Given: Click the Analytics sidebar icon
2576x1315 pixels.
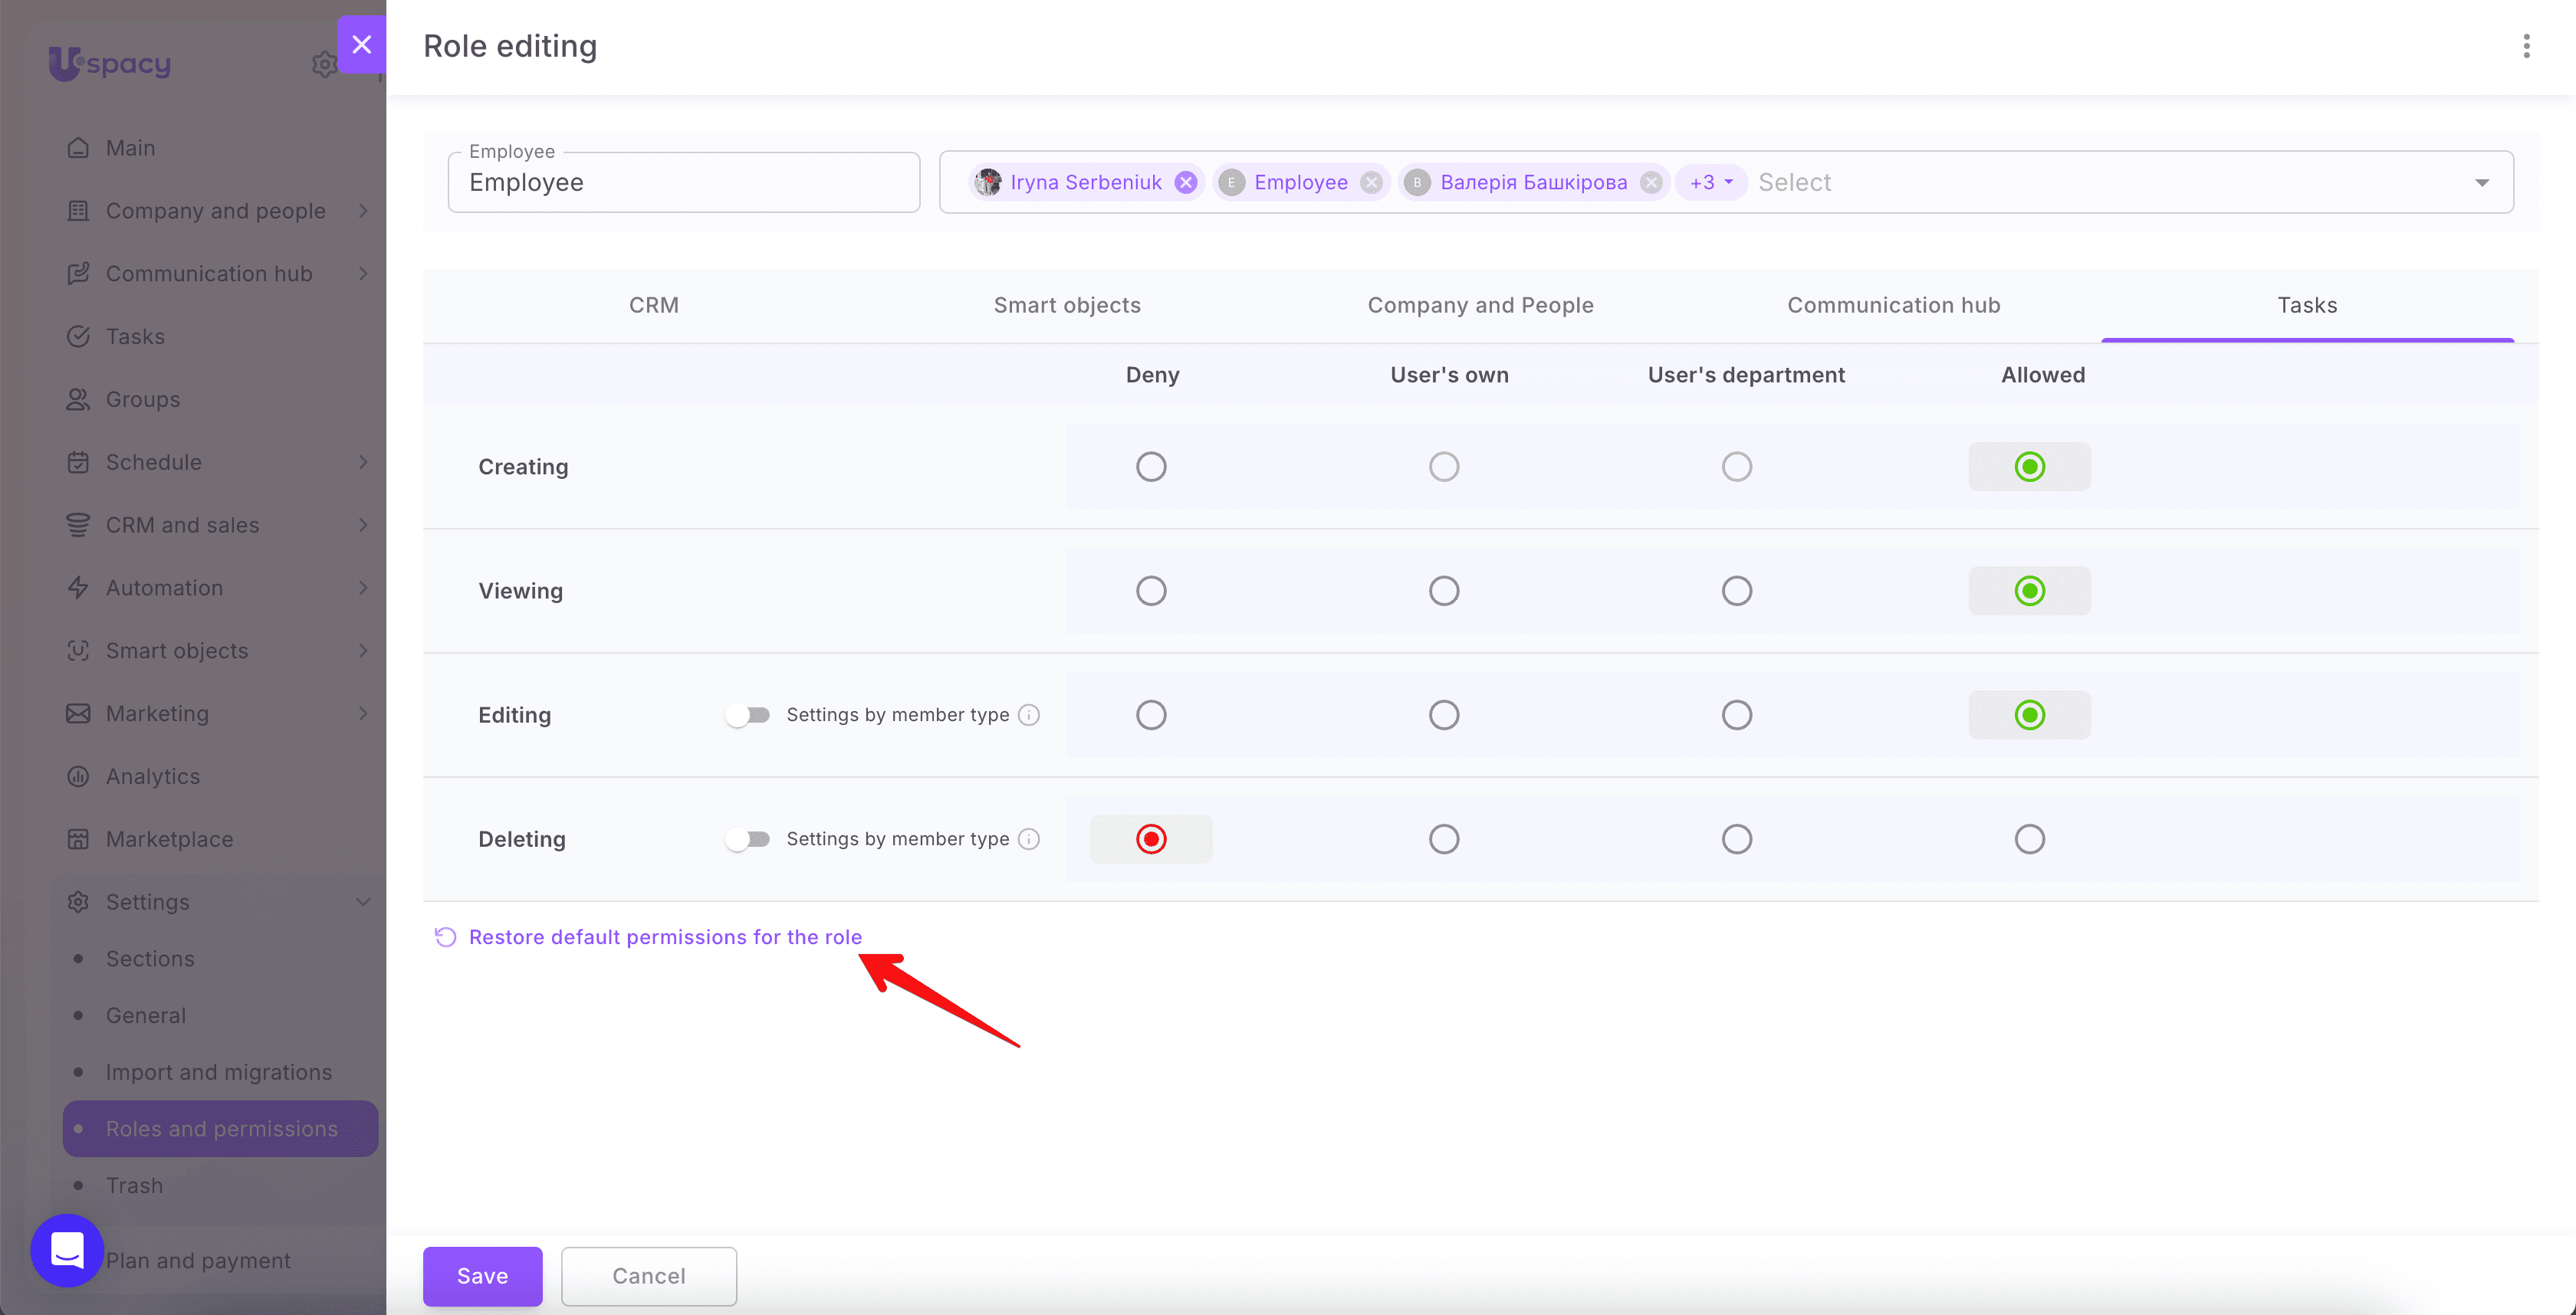Looking at the screenshot, I should tap(78, 776).
